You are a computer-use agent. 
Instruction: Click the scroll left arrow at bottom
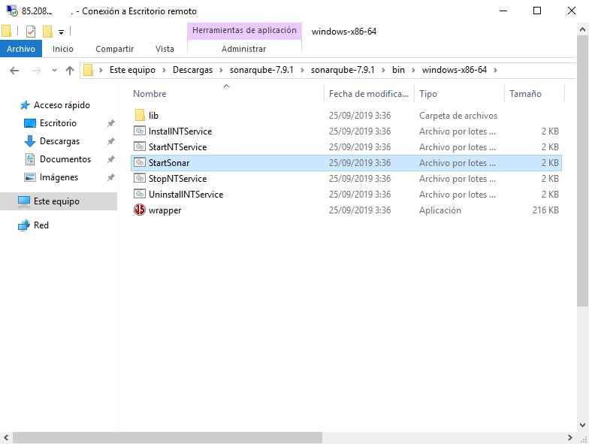(6, 437)
